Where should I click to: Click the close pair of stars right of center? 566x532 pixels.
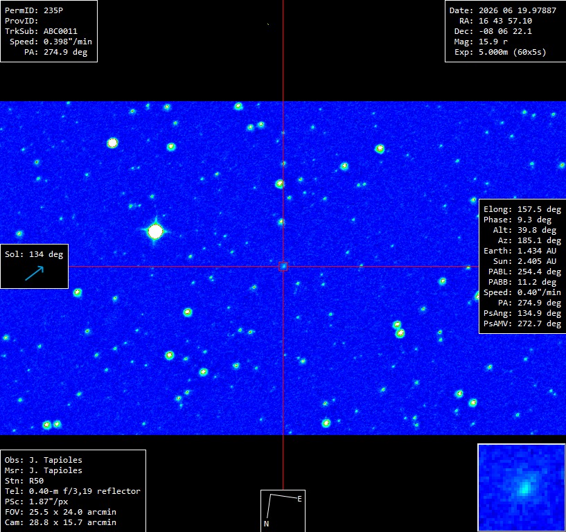[x=398, y=329]
